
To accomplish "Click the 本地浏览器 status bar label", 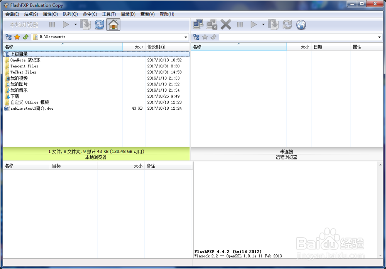I will pos(96,157).
